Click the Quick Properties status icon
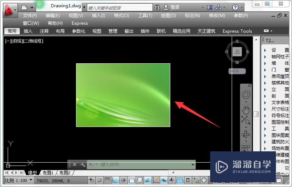This screenshot has width=292, height=187. click(188, 180)
